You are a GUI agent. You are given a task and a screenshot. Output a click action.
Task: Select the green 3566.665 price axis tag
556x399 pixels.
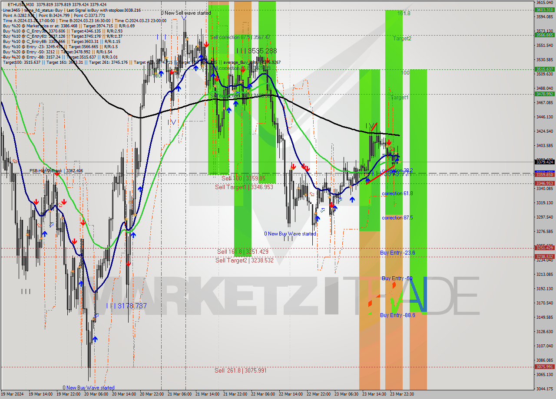[x=545, y=35]
